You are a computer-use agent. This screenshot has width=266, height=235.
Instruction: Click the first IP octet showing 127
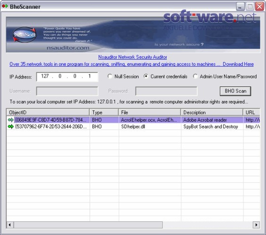coord(45,76)
